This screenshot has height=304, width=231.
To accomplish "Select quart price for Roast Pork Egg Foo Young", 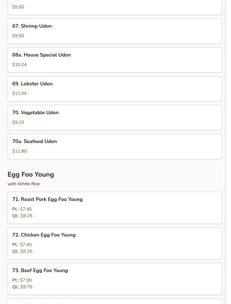I will click(26, 216).
